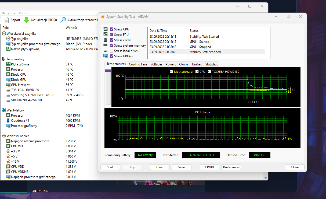Open the Clocks tab
Screen dimensions: 326x199
184,64
